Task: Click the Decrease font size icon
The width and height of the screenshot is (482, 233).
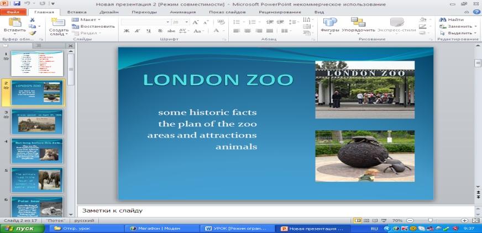Action: point(206,22)
